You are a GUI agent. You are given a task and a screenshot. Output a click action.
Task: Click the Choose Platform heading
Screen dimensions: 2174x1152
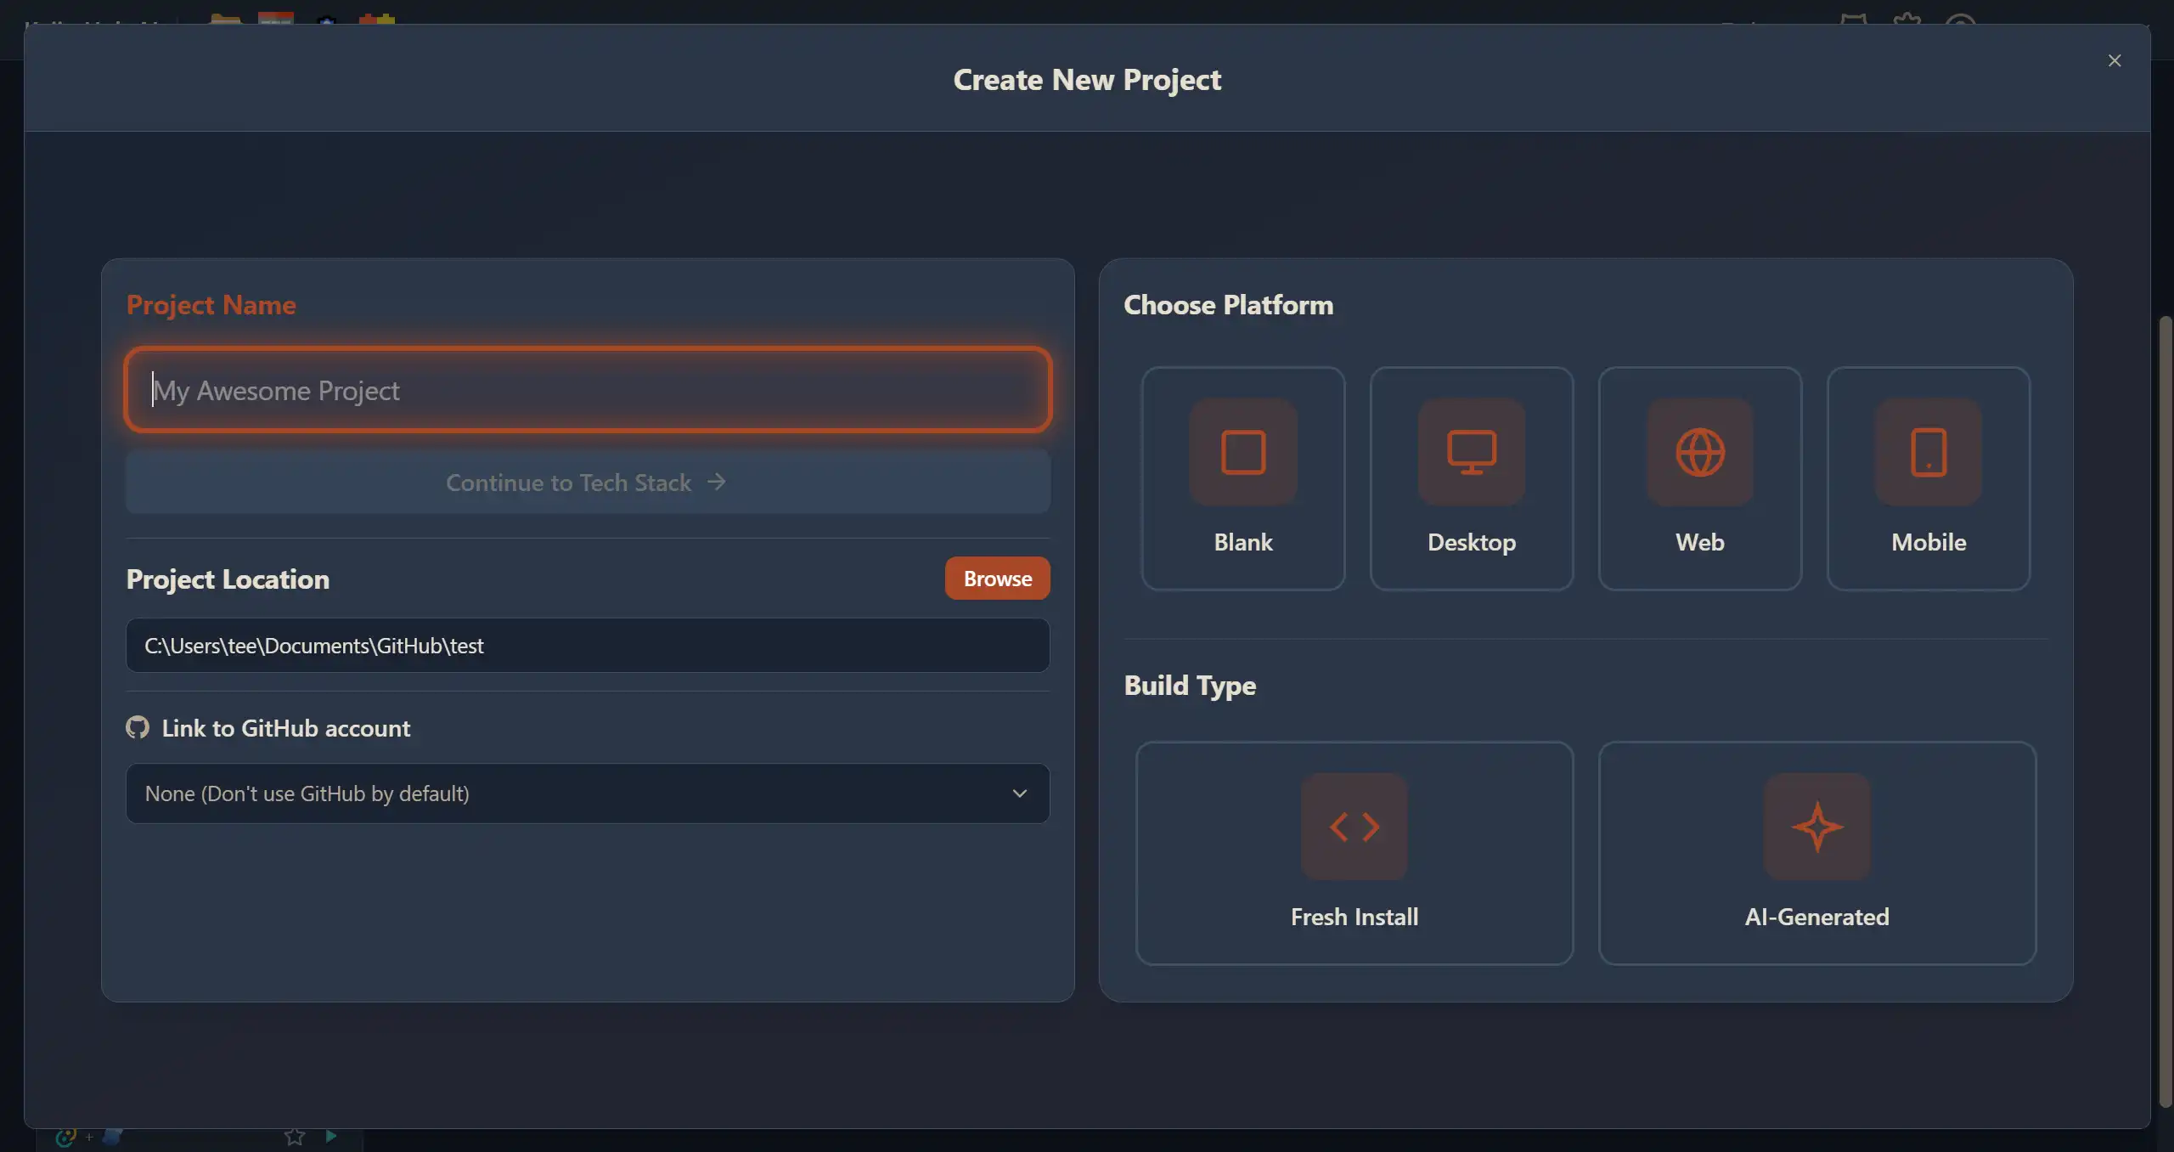click(1228, 305)
